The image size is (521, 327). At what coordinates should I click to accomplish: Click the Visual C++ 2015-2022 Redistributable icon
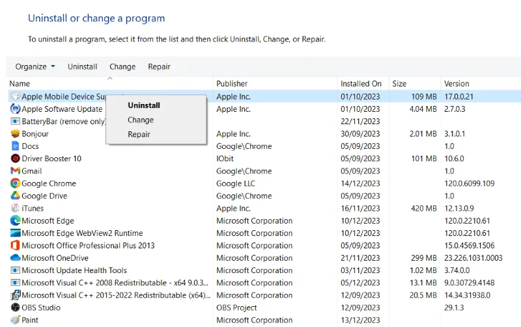click(x=15, y=295)
